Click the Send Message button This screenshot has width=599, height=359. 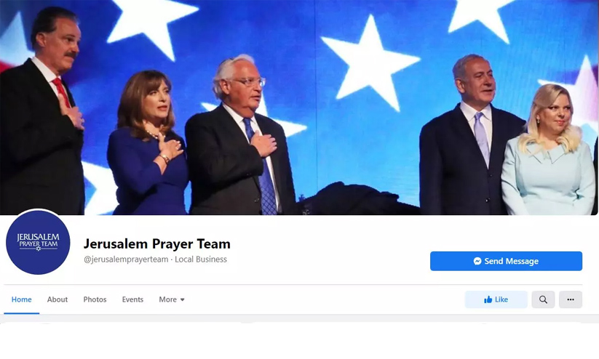[x=506, y=261]
